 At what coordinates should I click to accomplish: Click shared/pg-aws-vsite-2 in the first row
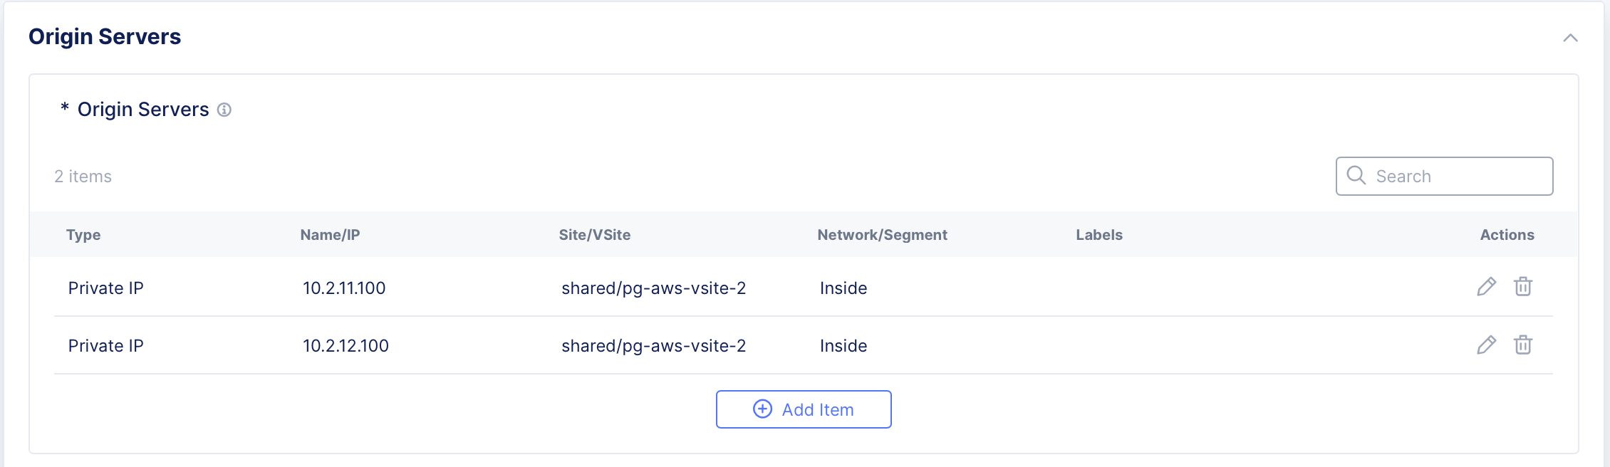click(x=653, y=288)
